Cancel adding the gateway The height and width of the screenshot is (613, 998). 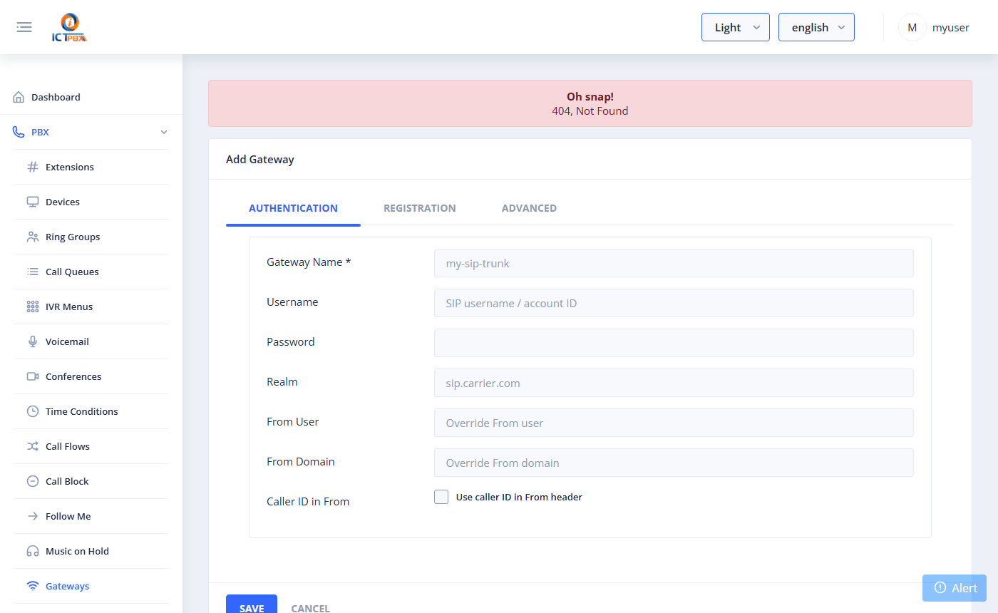tap(311, 608)
